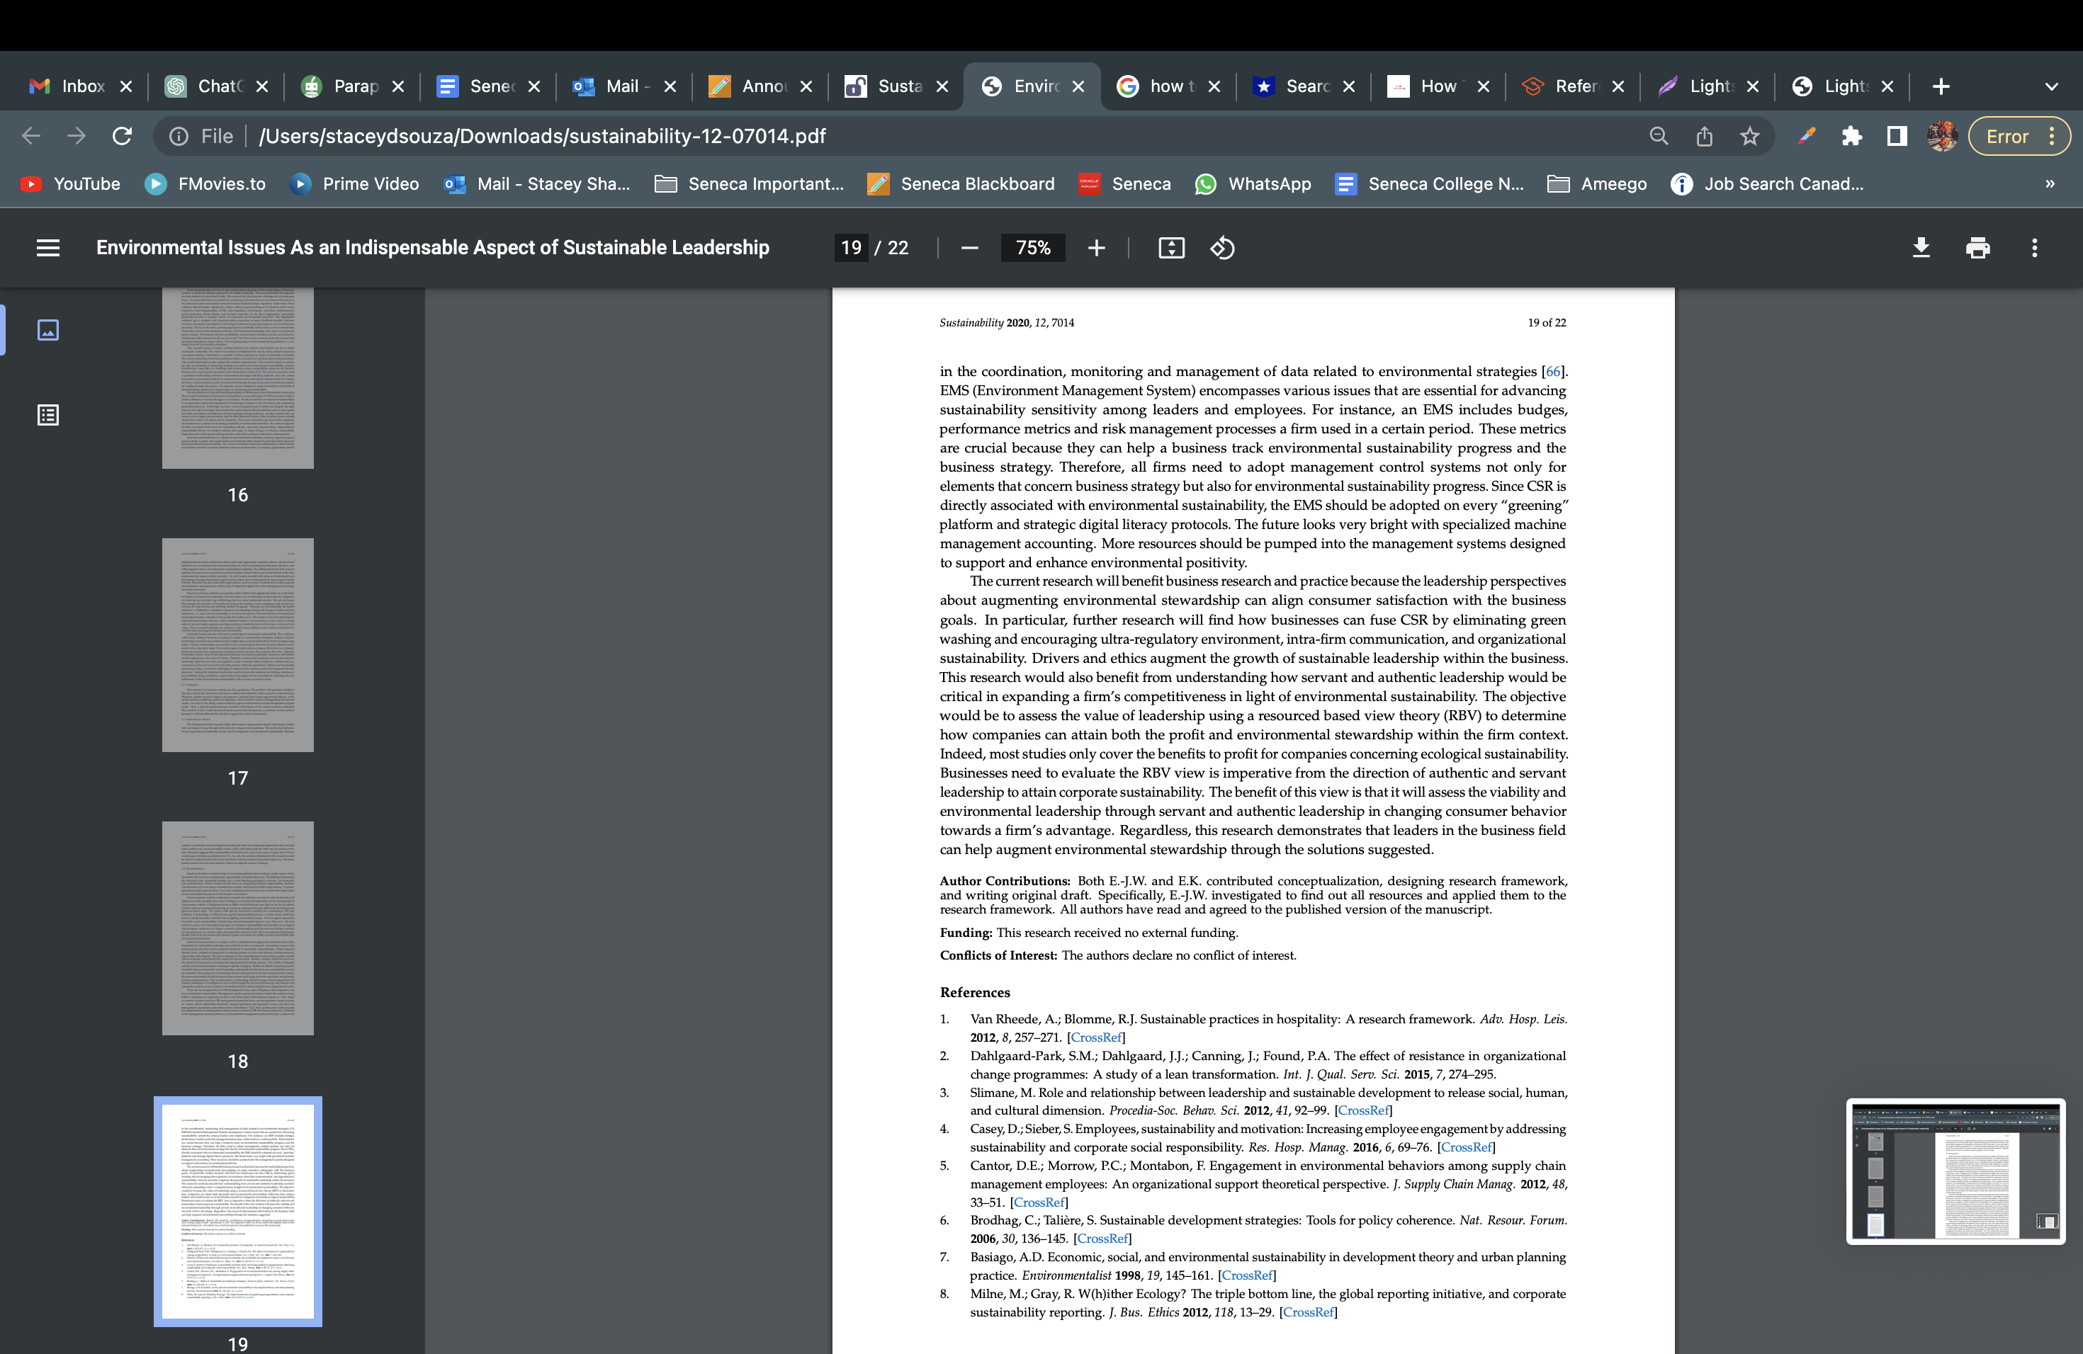Viewport: 2083px width, 1354px height.
Task: Click the rotate document icon
Action: (1222, 247)
